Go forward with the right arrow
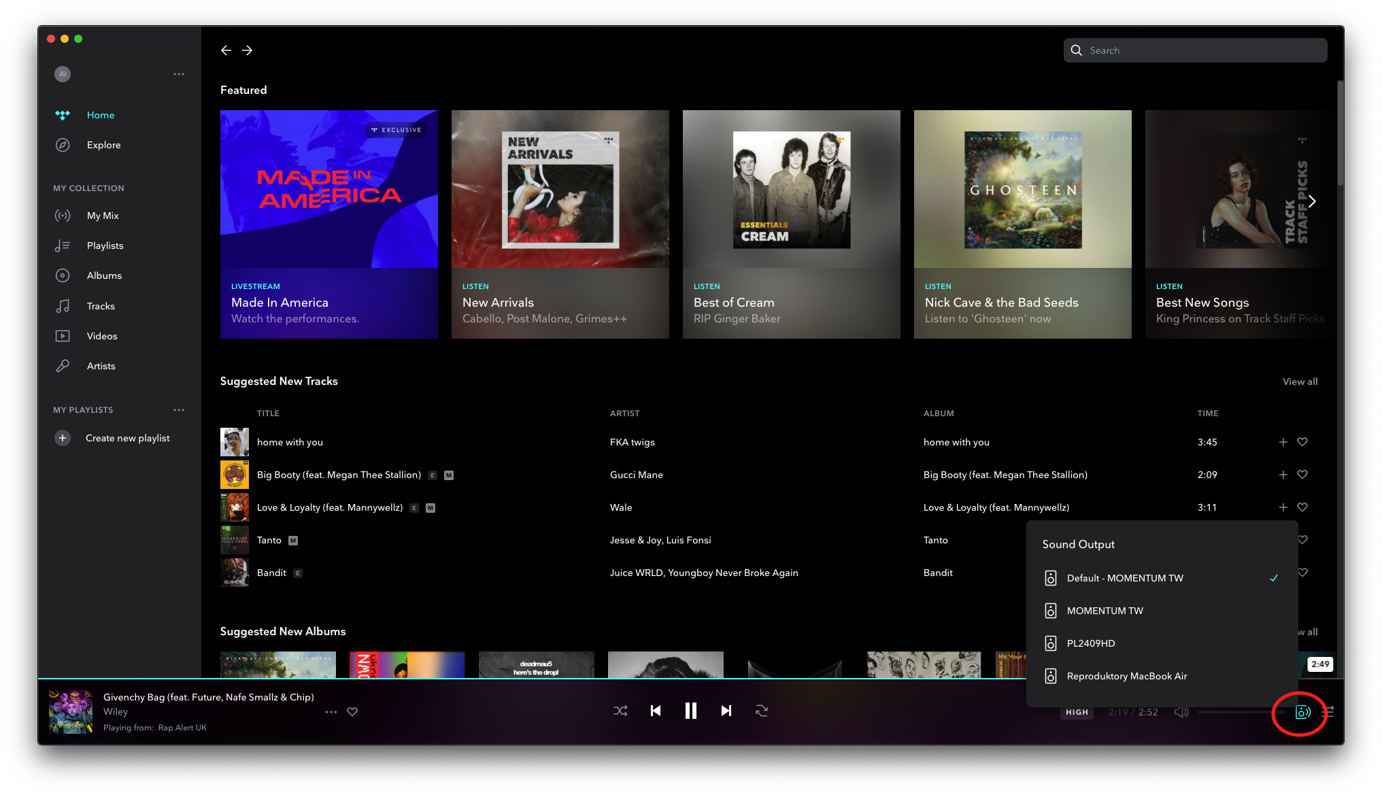This screenshot has height=795, width=1382. [248, 50]
